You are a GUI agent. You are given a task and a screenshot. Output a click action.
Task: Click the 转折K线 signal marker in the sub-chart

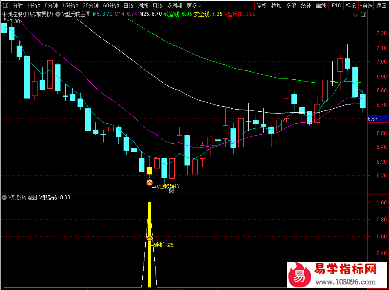150,238
